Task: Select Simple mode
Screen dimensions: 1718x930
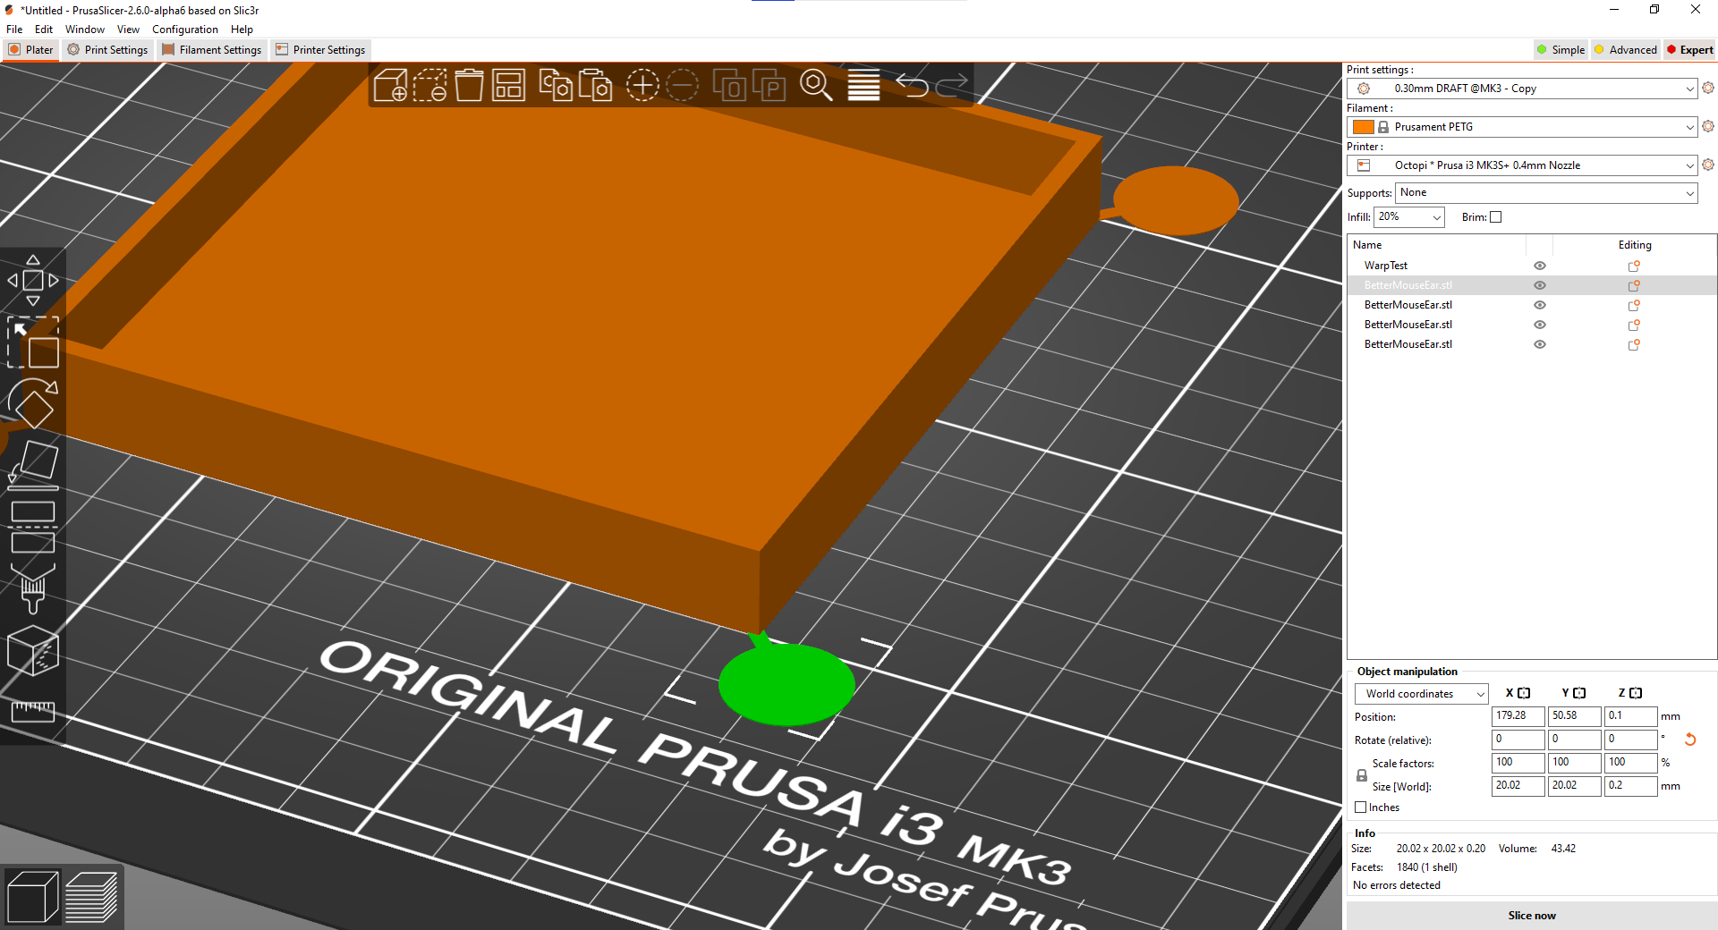Action: (1561, 50)
